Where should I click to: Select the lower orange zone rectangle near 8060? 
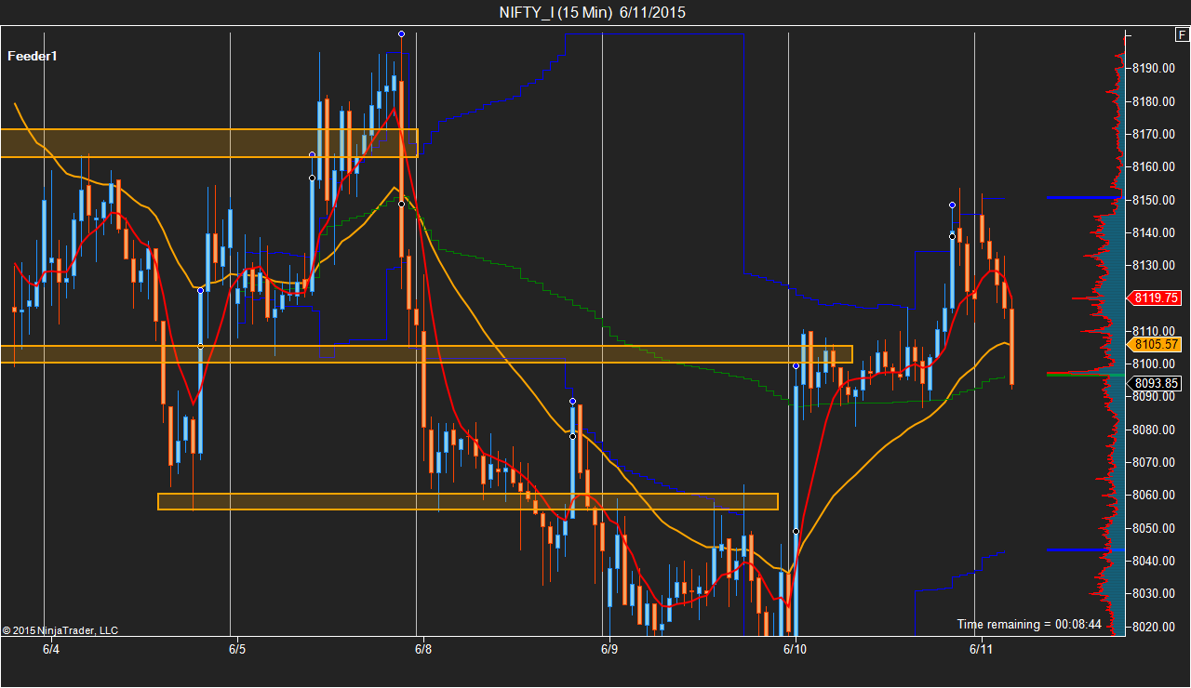click(x=468, y=501)
